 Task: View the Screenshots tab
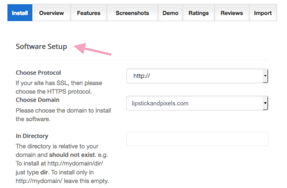(132, 13)
